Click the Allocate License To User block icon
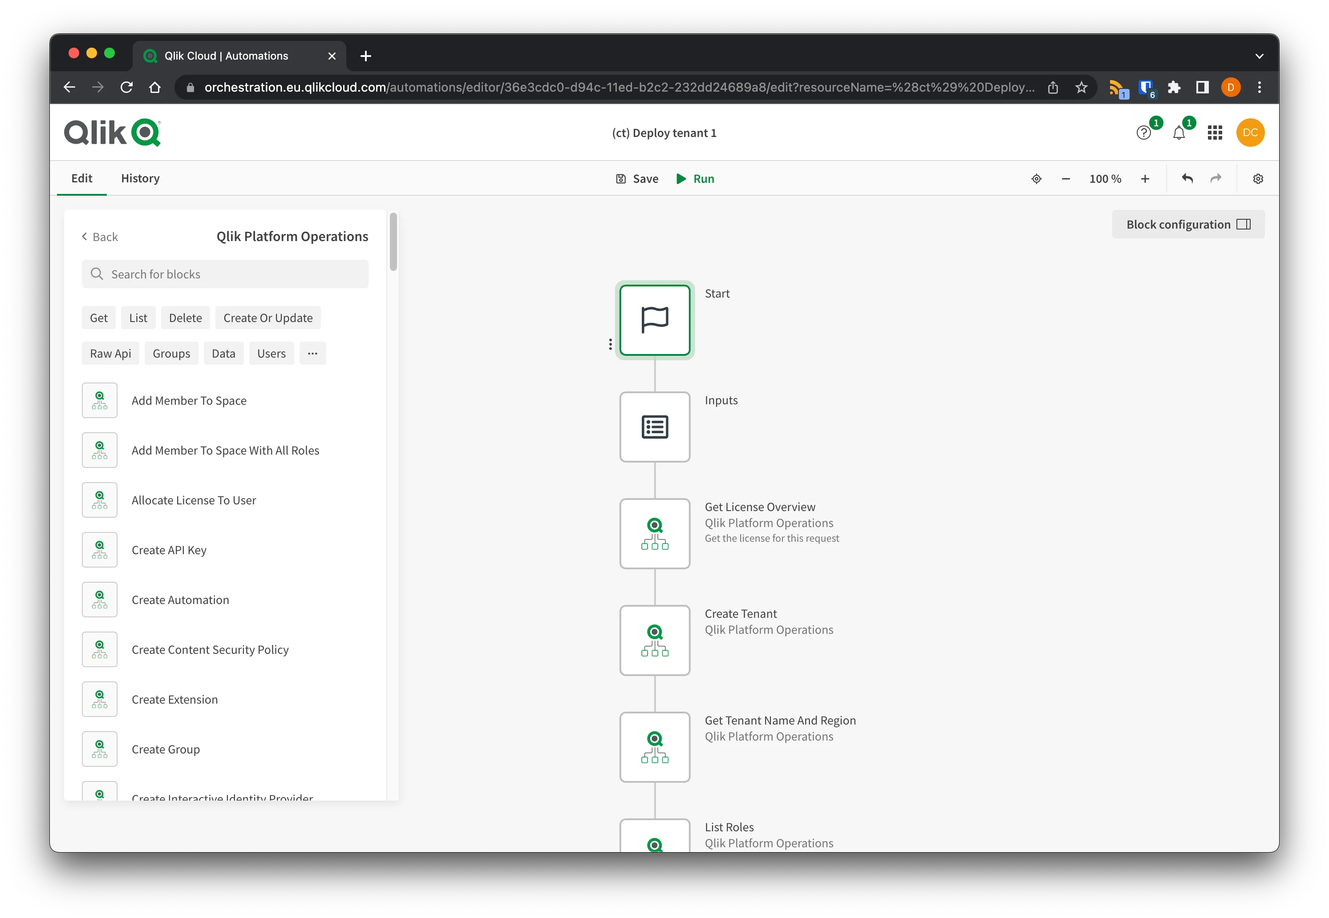The height and width of the screenshot is (918, 1329). pyautogui.click(x=100, y=499)
